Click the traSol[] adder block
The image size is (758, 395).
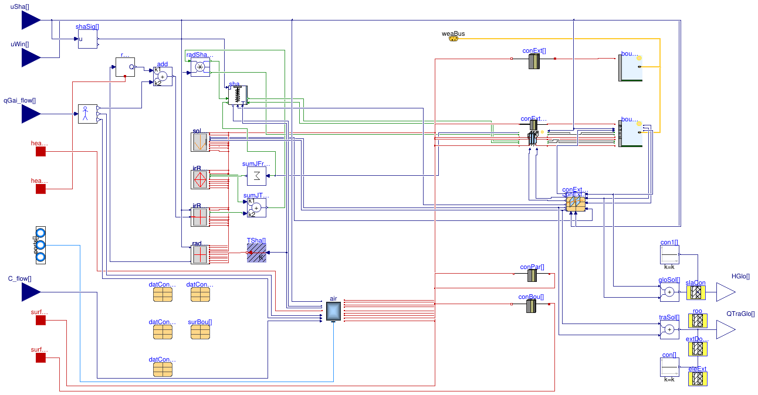coord(669,329)
